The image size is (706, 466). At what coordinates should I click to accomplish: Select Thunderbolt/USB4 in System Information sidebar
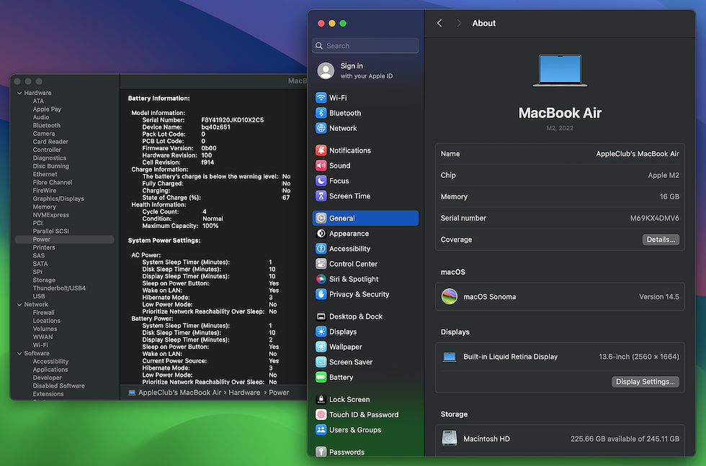59,288
